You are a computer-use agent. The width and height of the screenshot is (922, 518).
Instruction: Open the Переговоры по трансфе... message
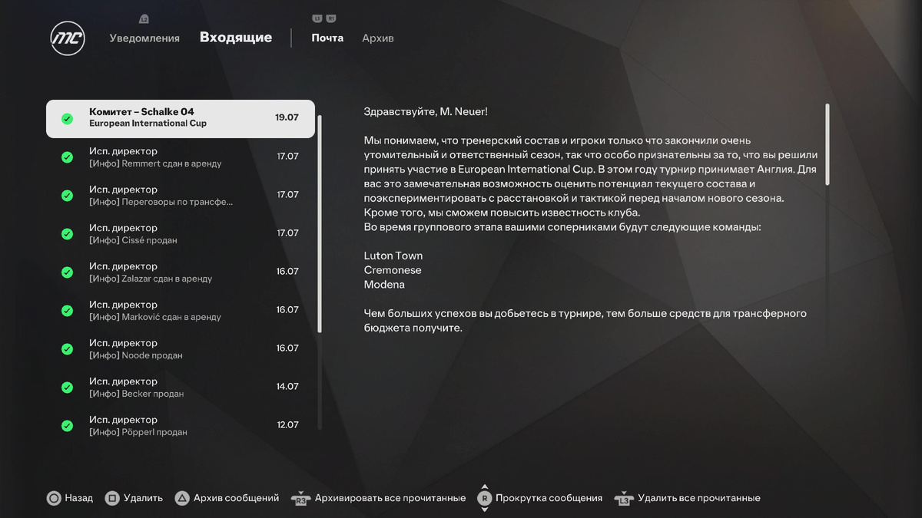pos(181,196)
